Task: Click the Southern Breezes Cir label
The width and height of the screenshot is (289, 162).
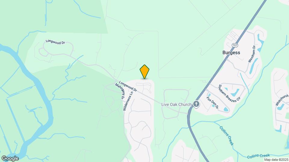Action: (x=229, y=93)
